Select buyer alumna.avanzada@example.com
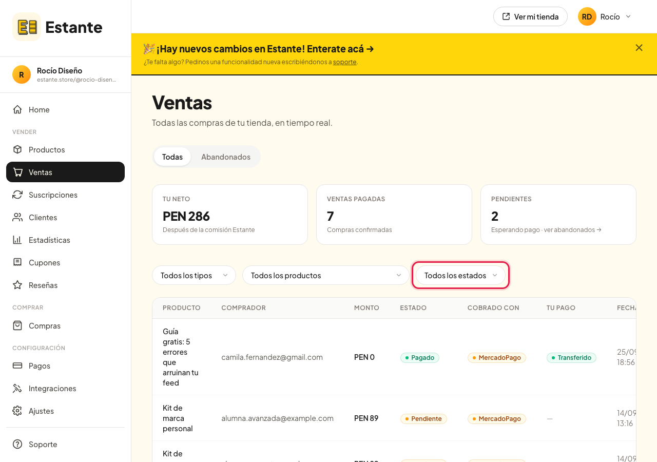This screenshot has width=657, height=462. click(277, 418)
